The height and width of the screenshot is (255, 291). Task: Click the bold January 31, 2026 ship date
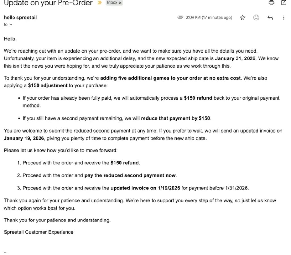[x=235, y=58]
